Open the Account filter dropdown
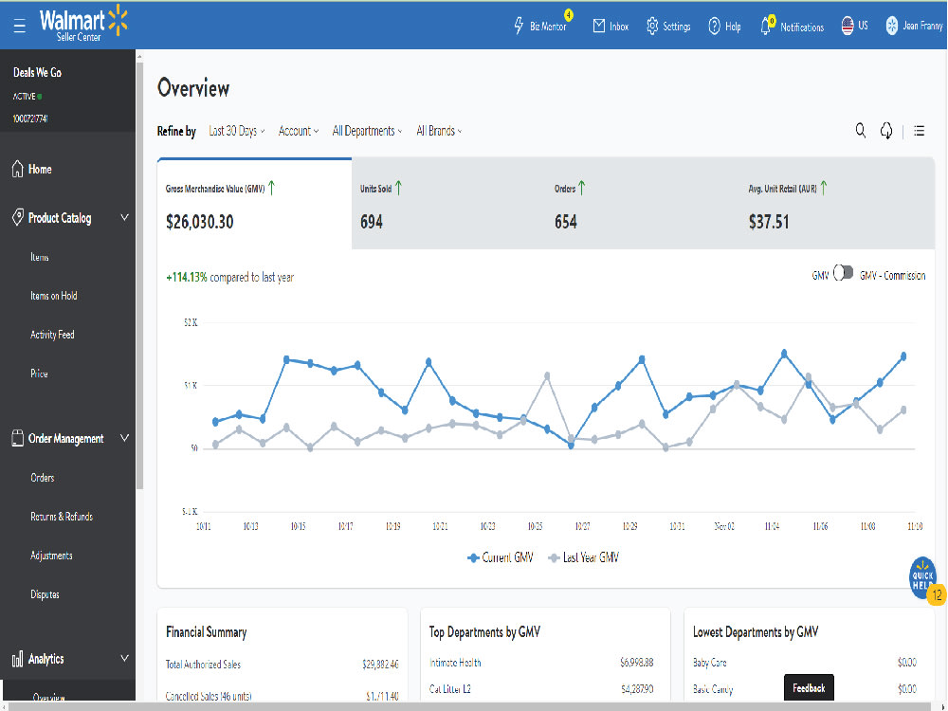 coord(298,131)
